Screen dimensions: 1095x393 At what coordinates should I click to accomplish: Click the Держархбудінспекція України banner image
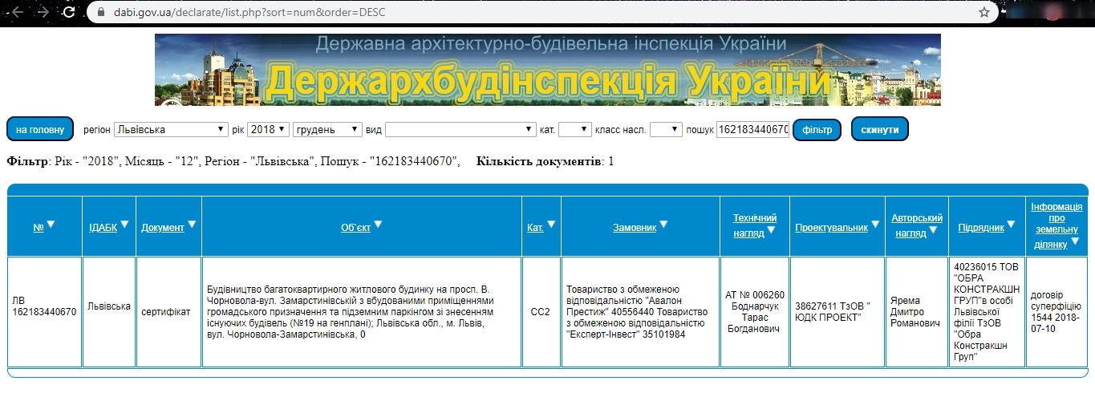[548, 69]
